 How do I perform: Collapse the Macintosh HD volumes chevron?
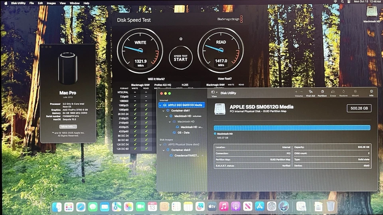pyautogui.click(x=167, y=116)
